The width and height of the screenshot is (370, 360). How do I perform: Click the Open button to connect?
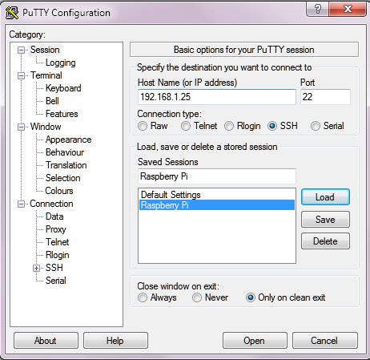255,341
